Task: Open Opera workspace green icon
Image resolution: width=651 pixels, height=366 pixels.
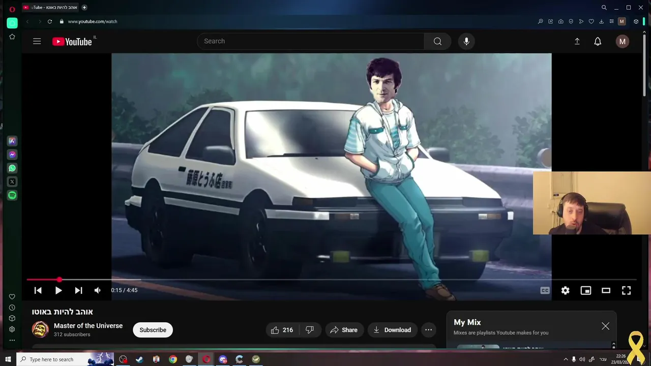Action: tap(12, 23)
